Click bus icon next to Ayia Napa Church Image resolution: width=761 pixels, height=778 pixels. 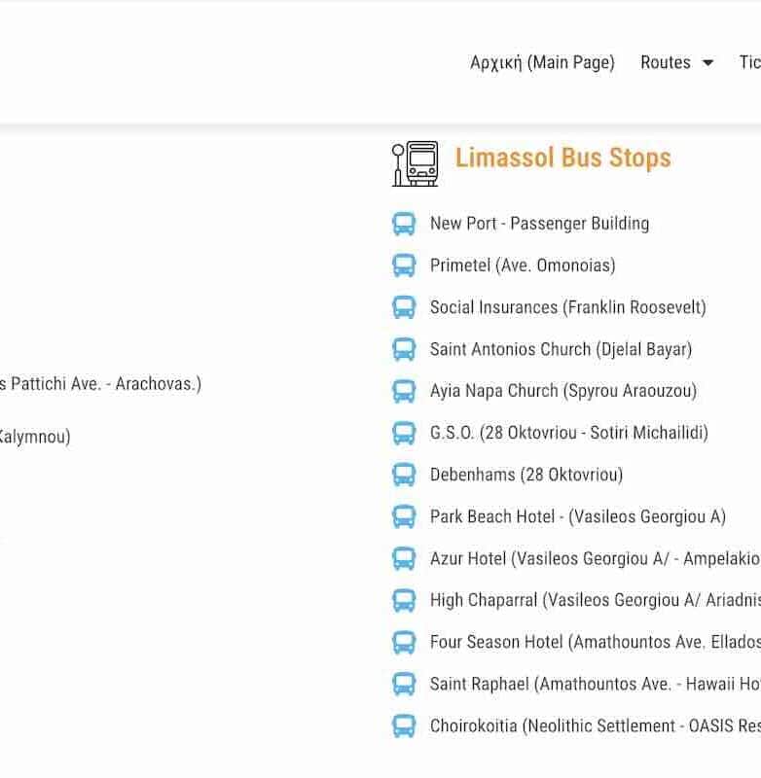404,391
